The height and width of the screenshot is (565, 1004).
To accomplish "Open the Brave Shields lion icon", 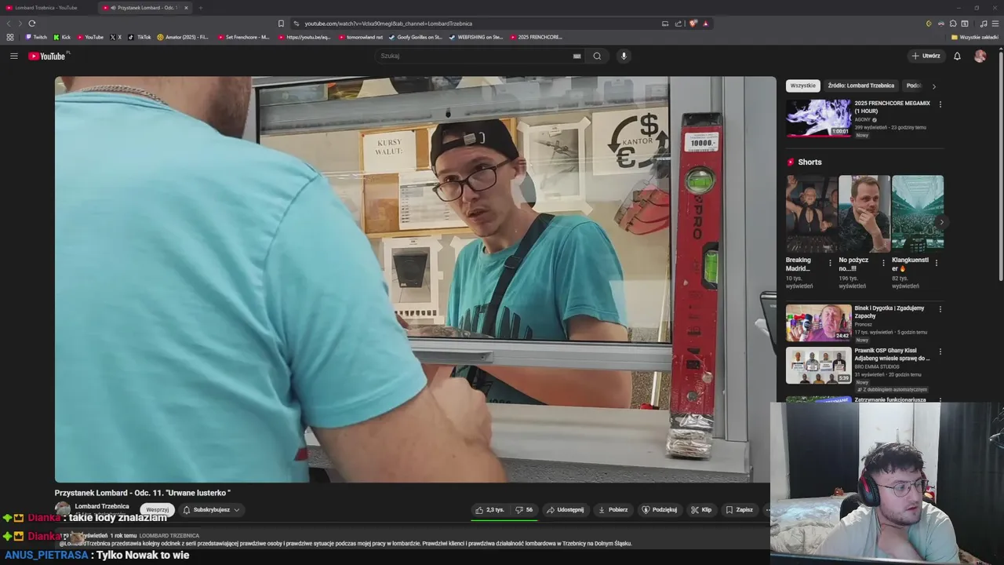I will [693, 24].
